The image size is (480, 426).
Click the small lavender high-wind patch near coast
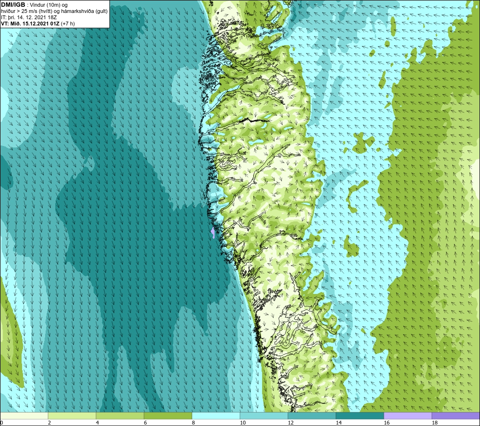tap(213, 233)
